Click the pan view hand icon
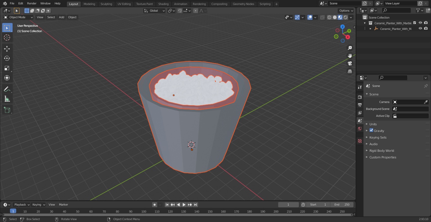 350,56
